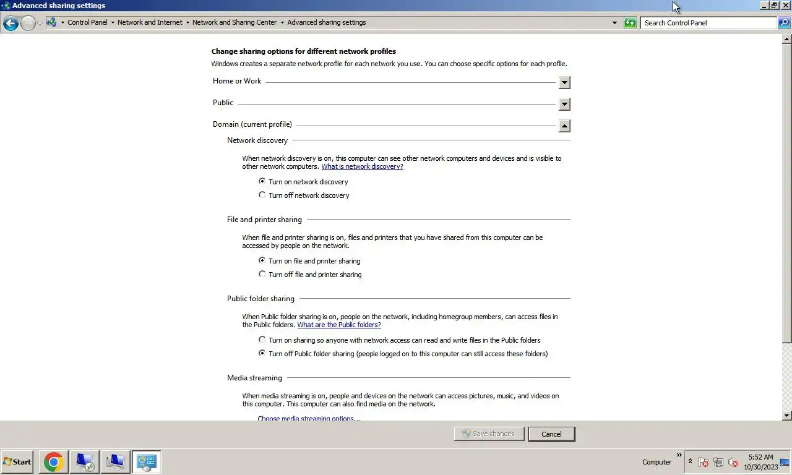The width and height of the screenshot is (792, 475).
Task: Click the 'Network discovery' section heading
Action: (257, 140)
